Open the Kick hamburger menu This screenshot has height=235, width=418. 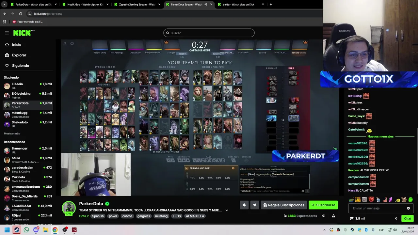click(x=7, y=33)
